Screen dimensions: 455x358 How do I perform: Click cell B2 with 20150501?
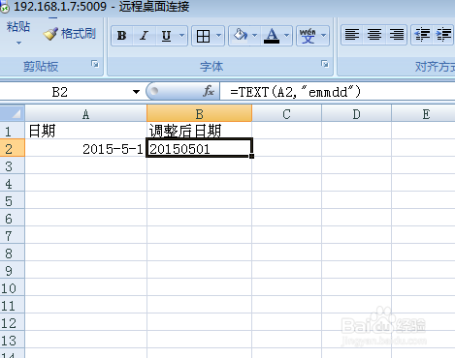tap(199, 148)
